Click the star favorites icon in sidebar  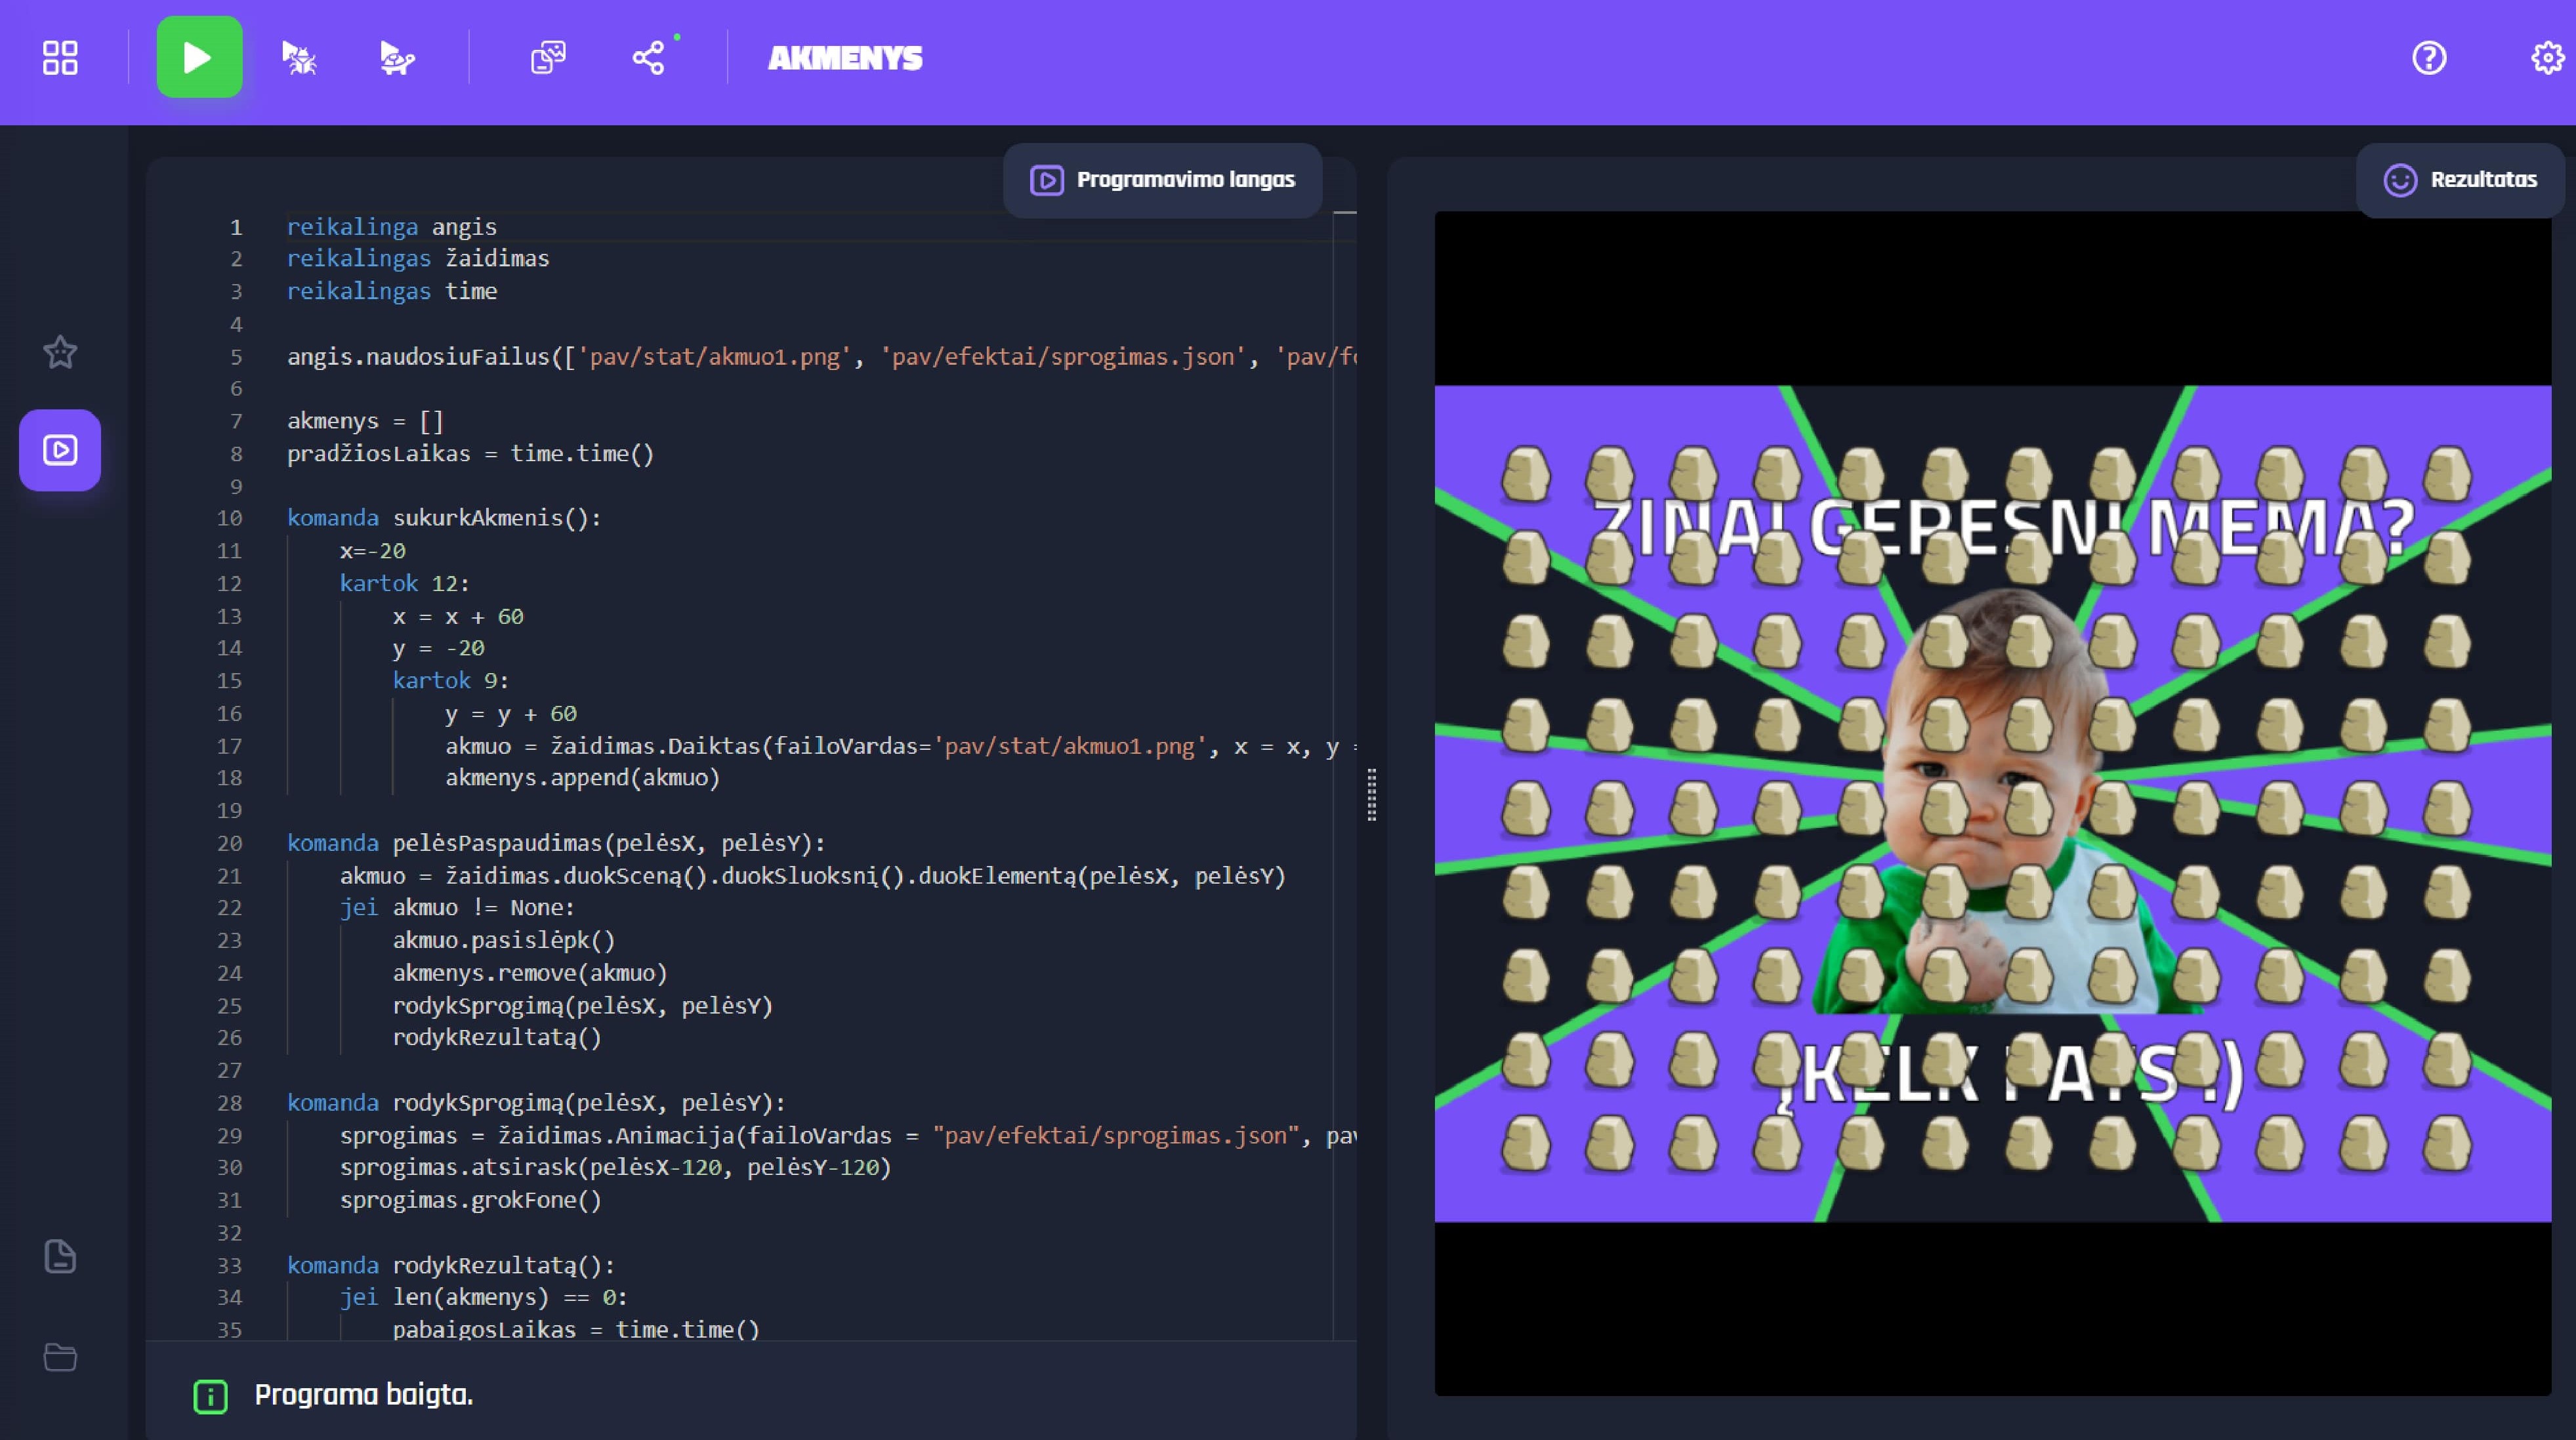[60, 351]
